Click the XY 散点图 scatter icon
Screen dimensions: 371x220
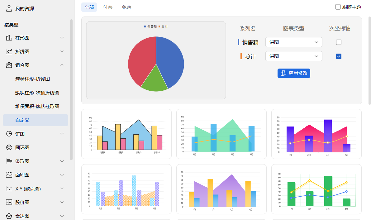[8, 189]
